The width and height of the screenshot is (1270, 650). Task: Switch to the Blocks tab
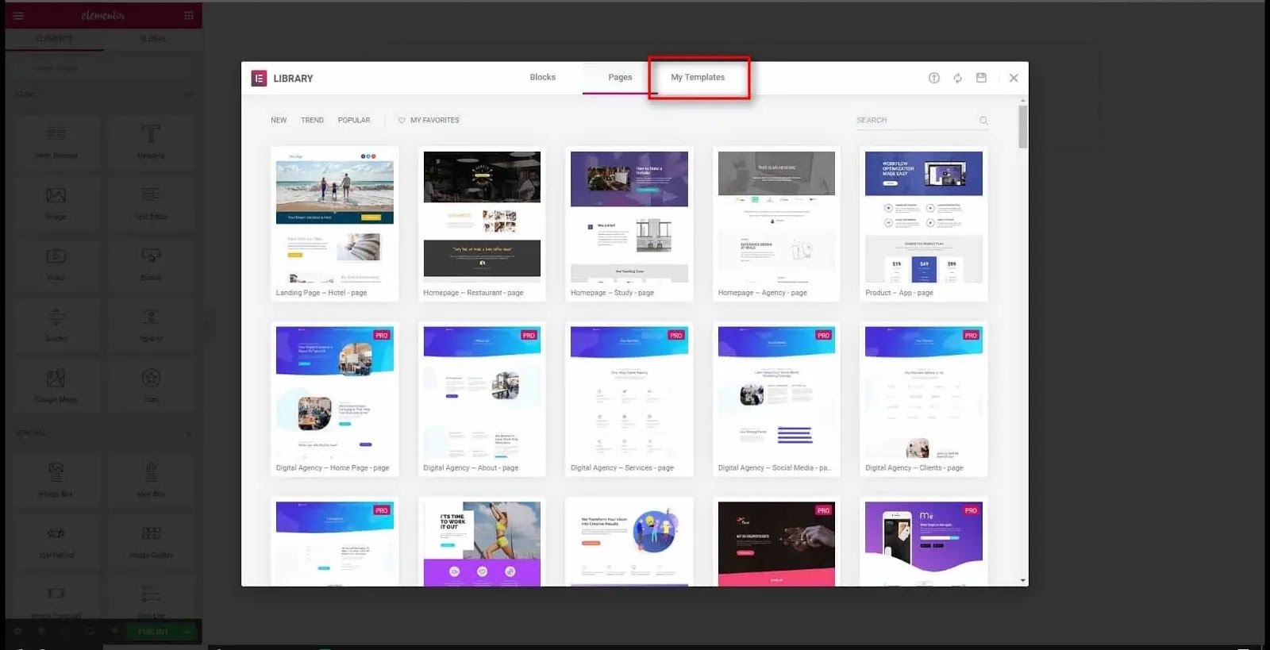(542, 78)
